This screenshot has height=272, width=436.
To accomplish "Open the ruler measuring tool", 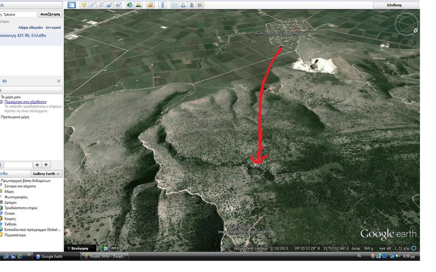I will point(162,5).
